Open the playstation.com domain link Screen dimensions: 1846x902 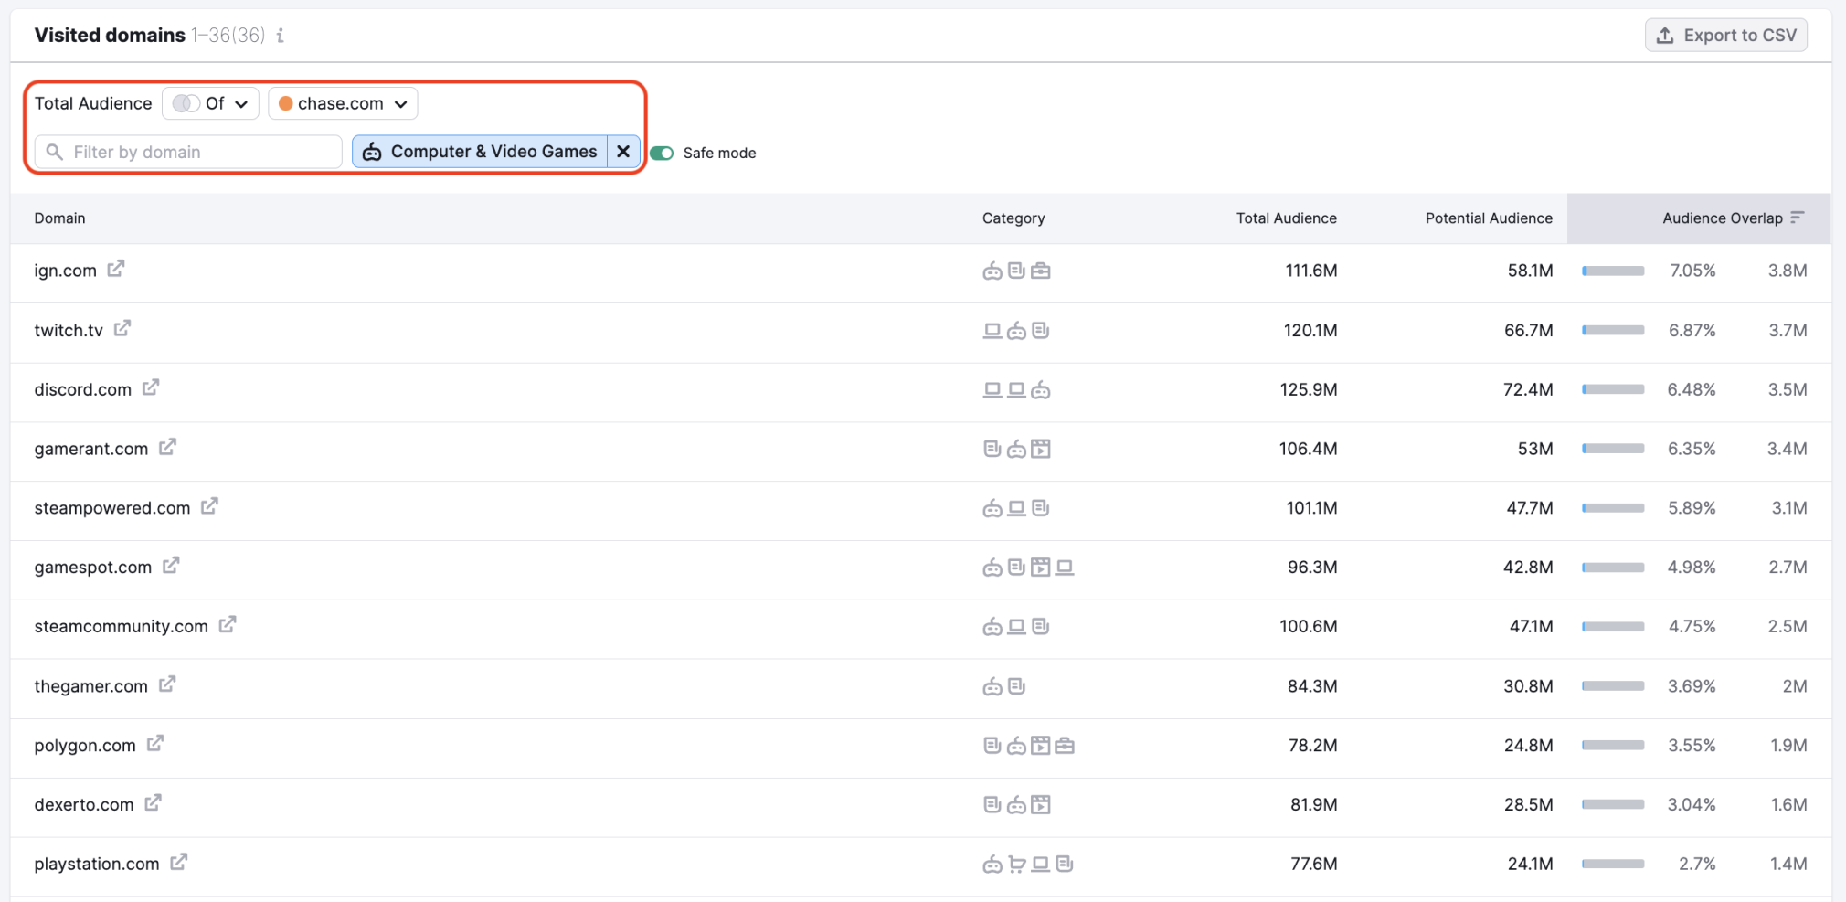click(x=96, y=864)
